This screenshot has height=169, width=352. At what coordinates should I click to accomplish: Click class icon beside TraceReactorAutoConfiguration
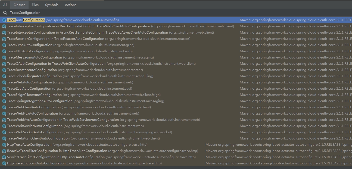[4, 70]
